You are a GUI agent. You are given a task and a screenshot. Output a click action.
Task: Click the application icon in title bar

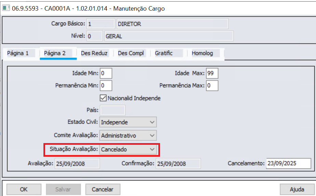[6, 8]
